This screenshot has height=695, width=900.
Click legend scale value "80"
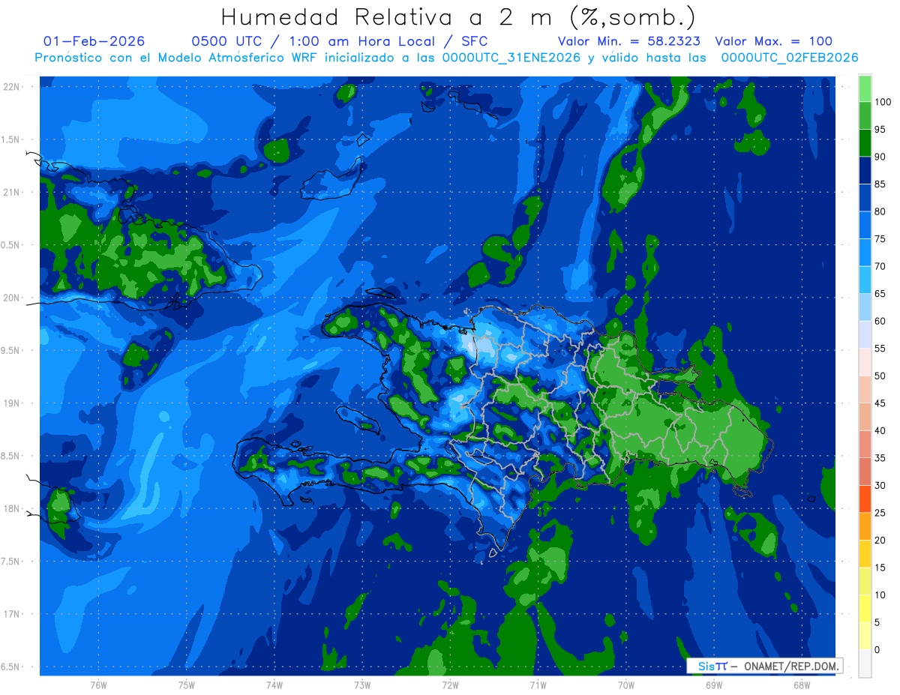tap(881, 211)
